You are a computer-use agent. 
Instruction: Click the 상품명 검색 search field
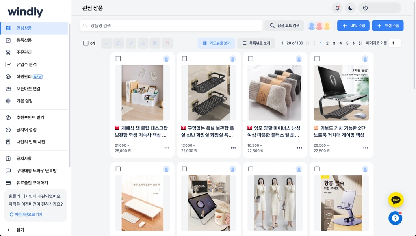(171, 26)
